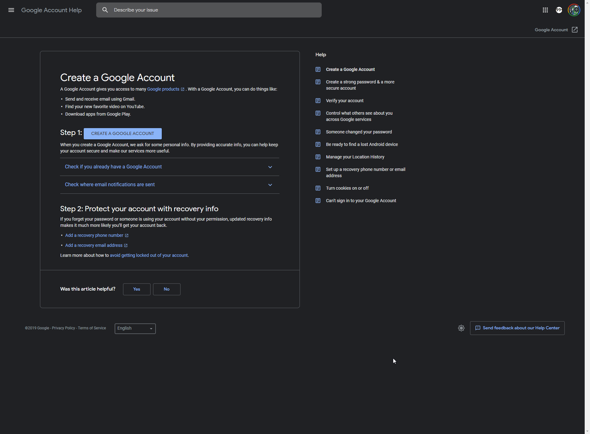The image size is (590, 434).
Task: Open Manage your Location History article
Action: click(x=355, y=157)
